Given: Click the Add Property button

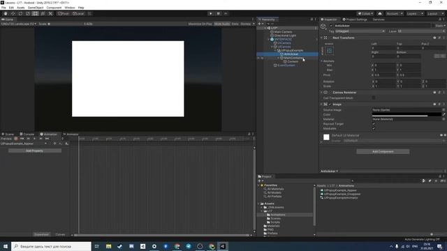Looking at the screenshot, I should click(x=34, y=151).
